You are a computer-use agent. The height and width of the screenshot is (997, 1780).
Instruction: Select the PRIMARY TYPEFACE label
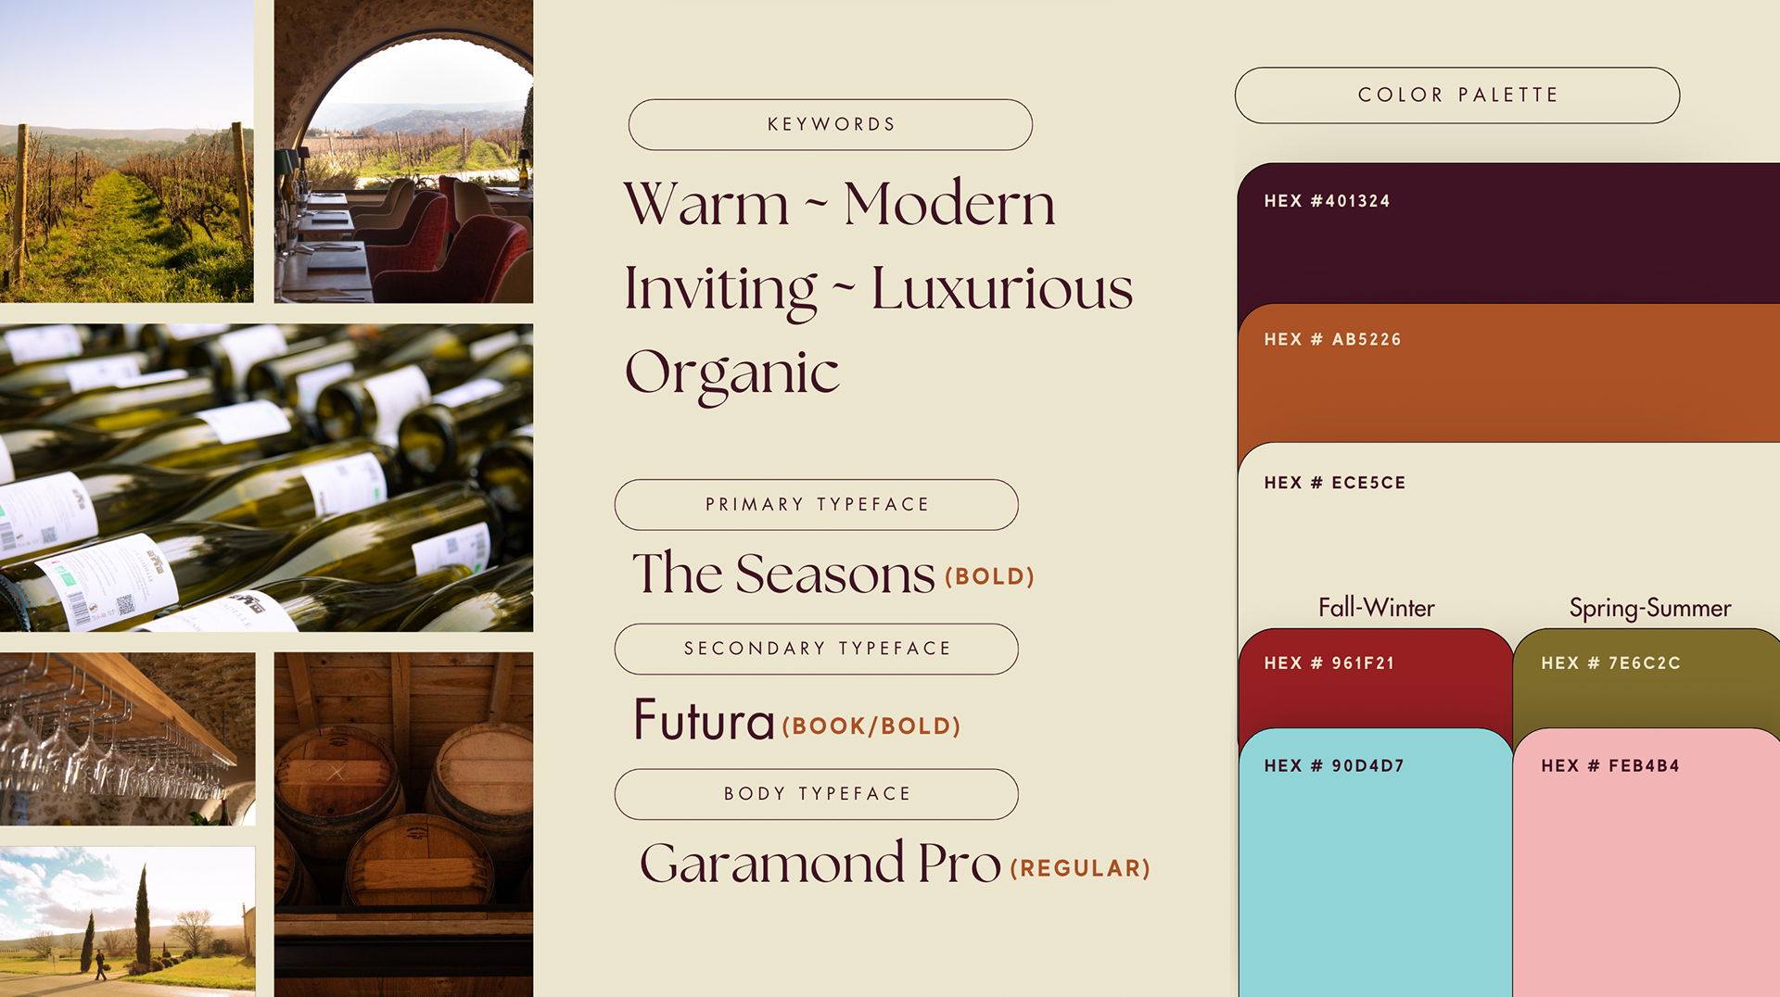click(816, 504)
